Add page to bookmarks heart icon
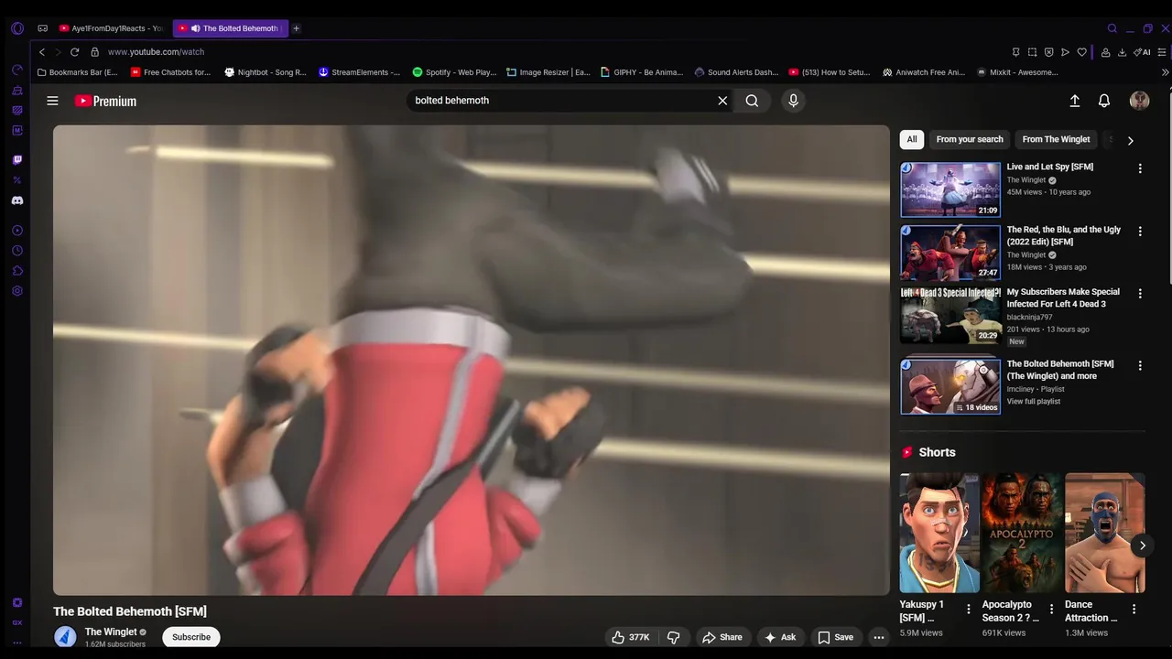The image size is (1172, 659). coord(1082,52)
